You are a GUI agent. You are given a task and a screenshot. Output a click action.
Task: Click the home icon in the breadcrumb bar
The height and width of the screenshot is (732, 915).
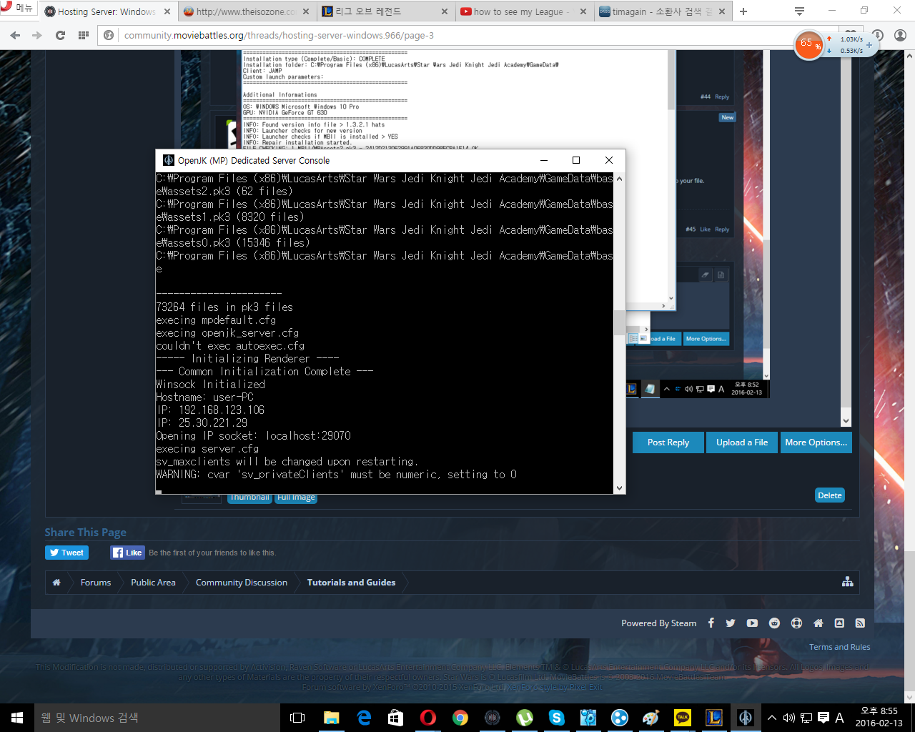pyautogui.click(x=56, y=583)
